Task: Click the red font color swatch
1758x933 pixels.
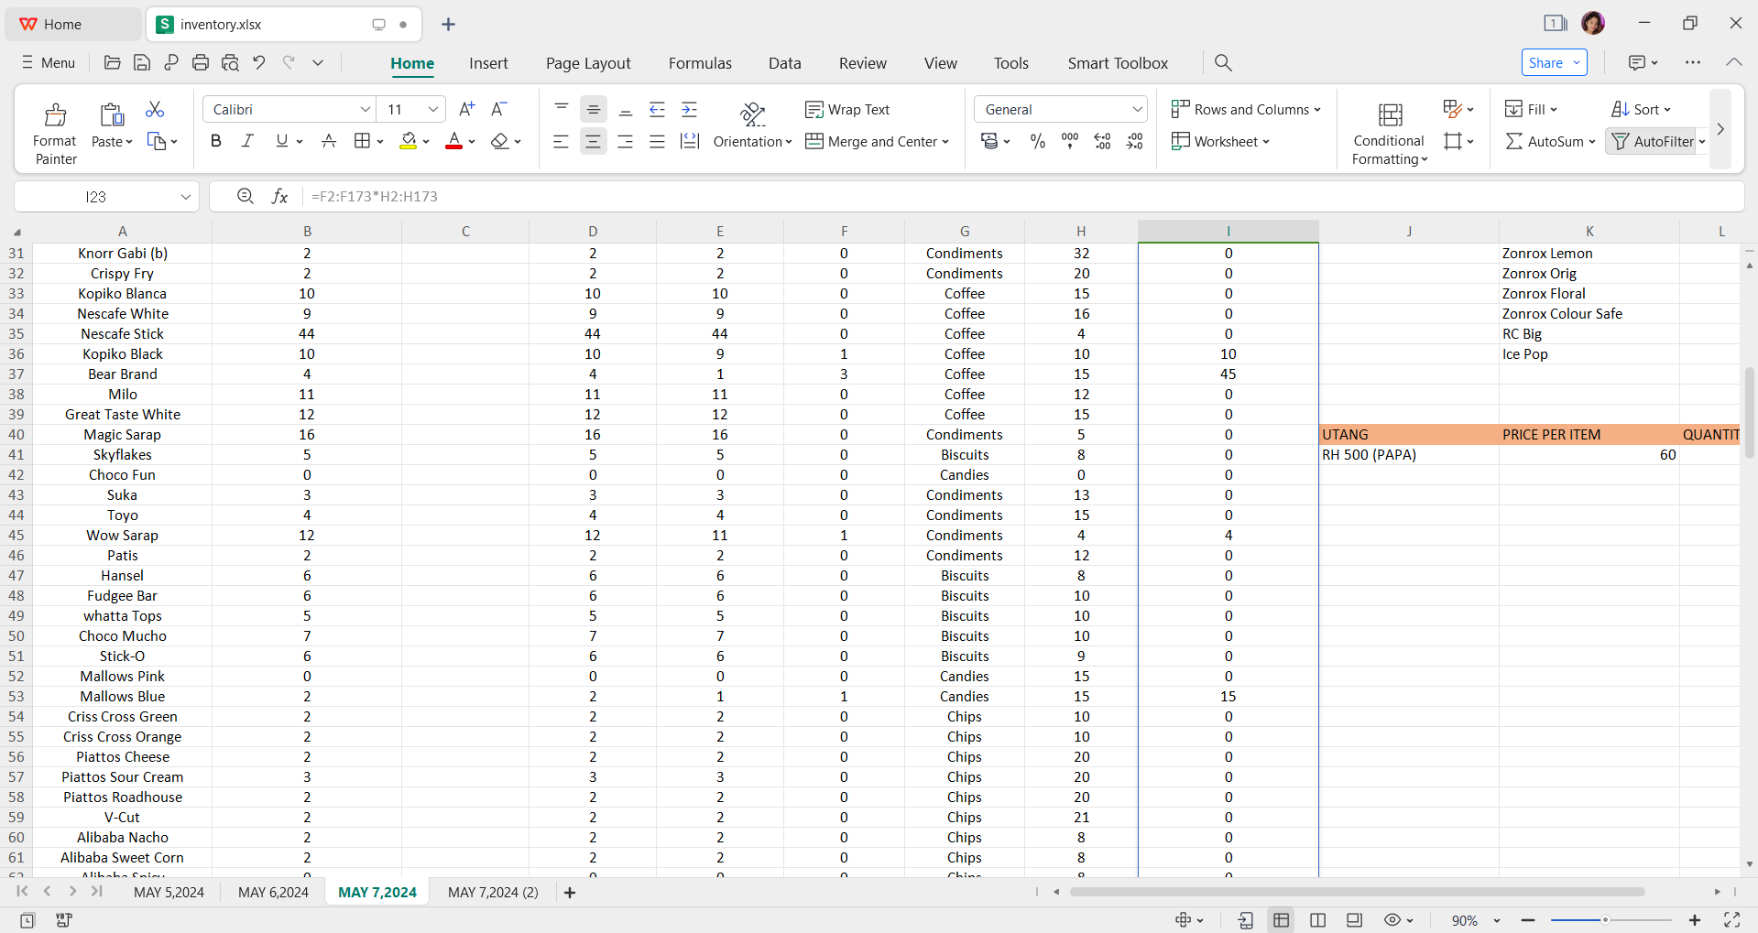Action: 453,141
